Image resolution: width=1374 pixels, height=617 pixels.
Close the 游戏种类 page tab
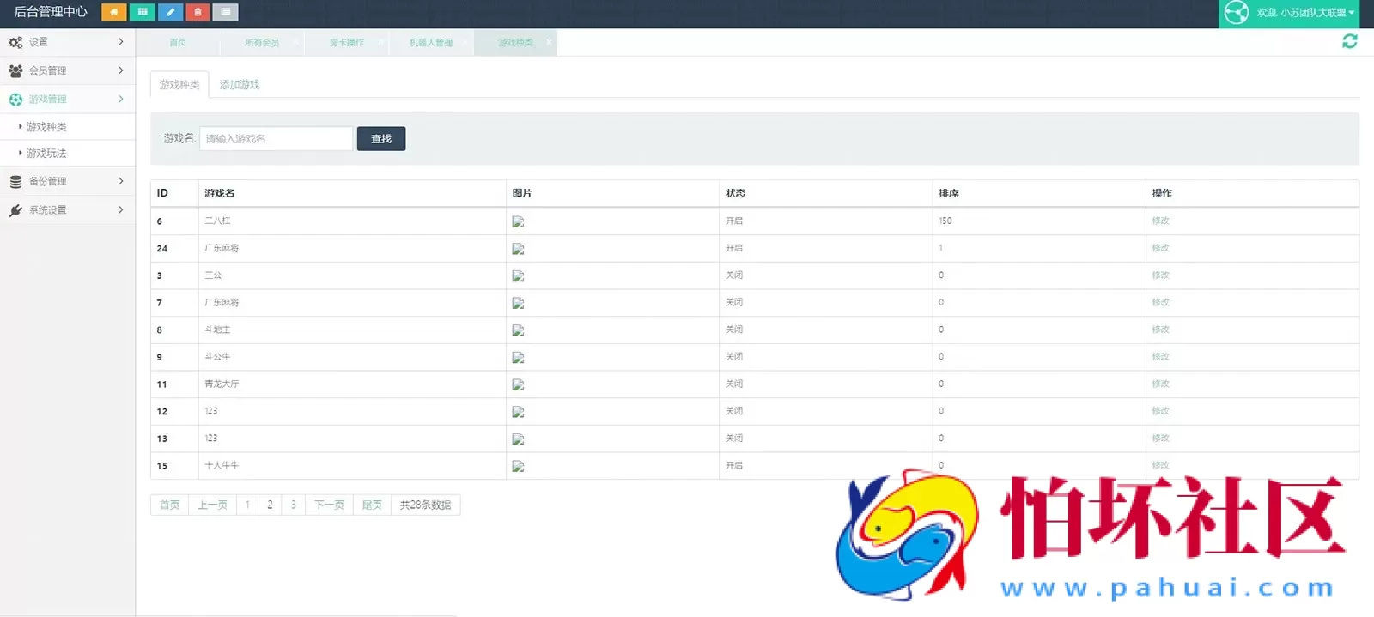(549, 42)
